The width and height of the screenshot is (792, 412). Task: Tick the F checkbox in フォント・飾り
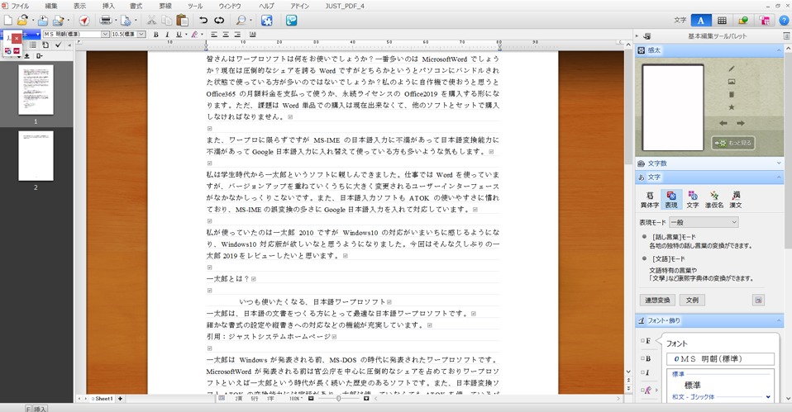click(x=643, y=341)
